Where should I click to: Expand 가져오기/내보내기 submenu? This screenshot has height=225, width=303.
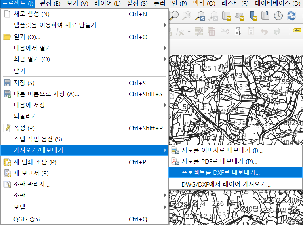[x=85, y=150]
